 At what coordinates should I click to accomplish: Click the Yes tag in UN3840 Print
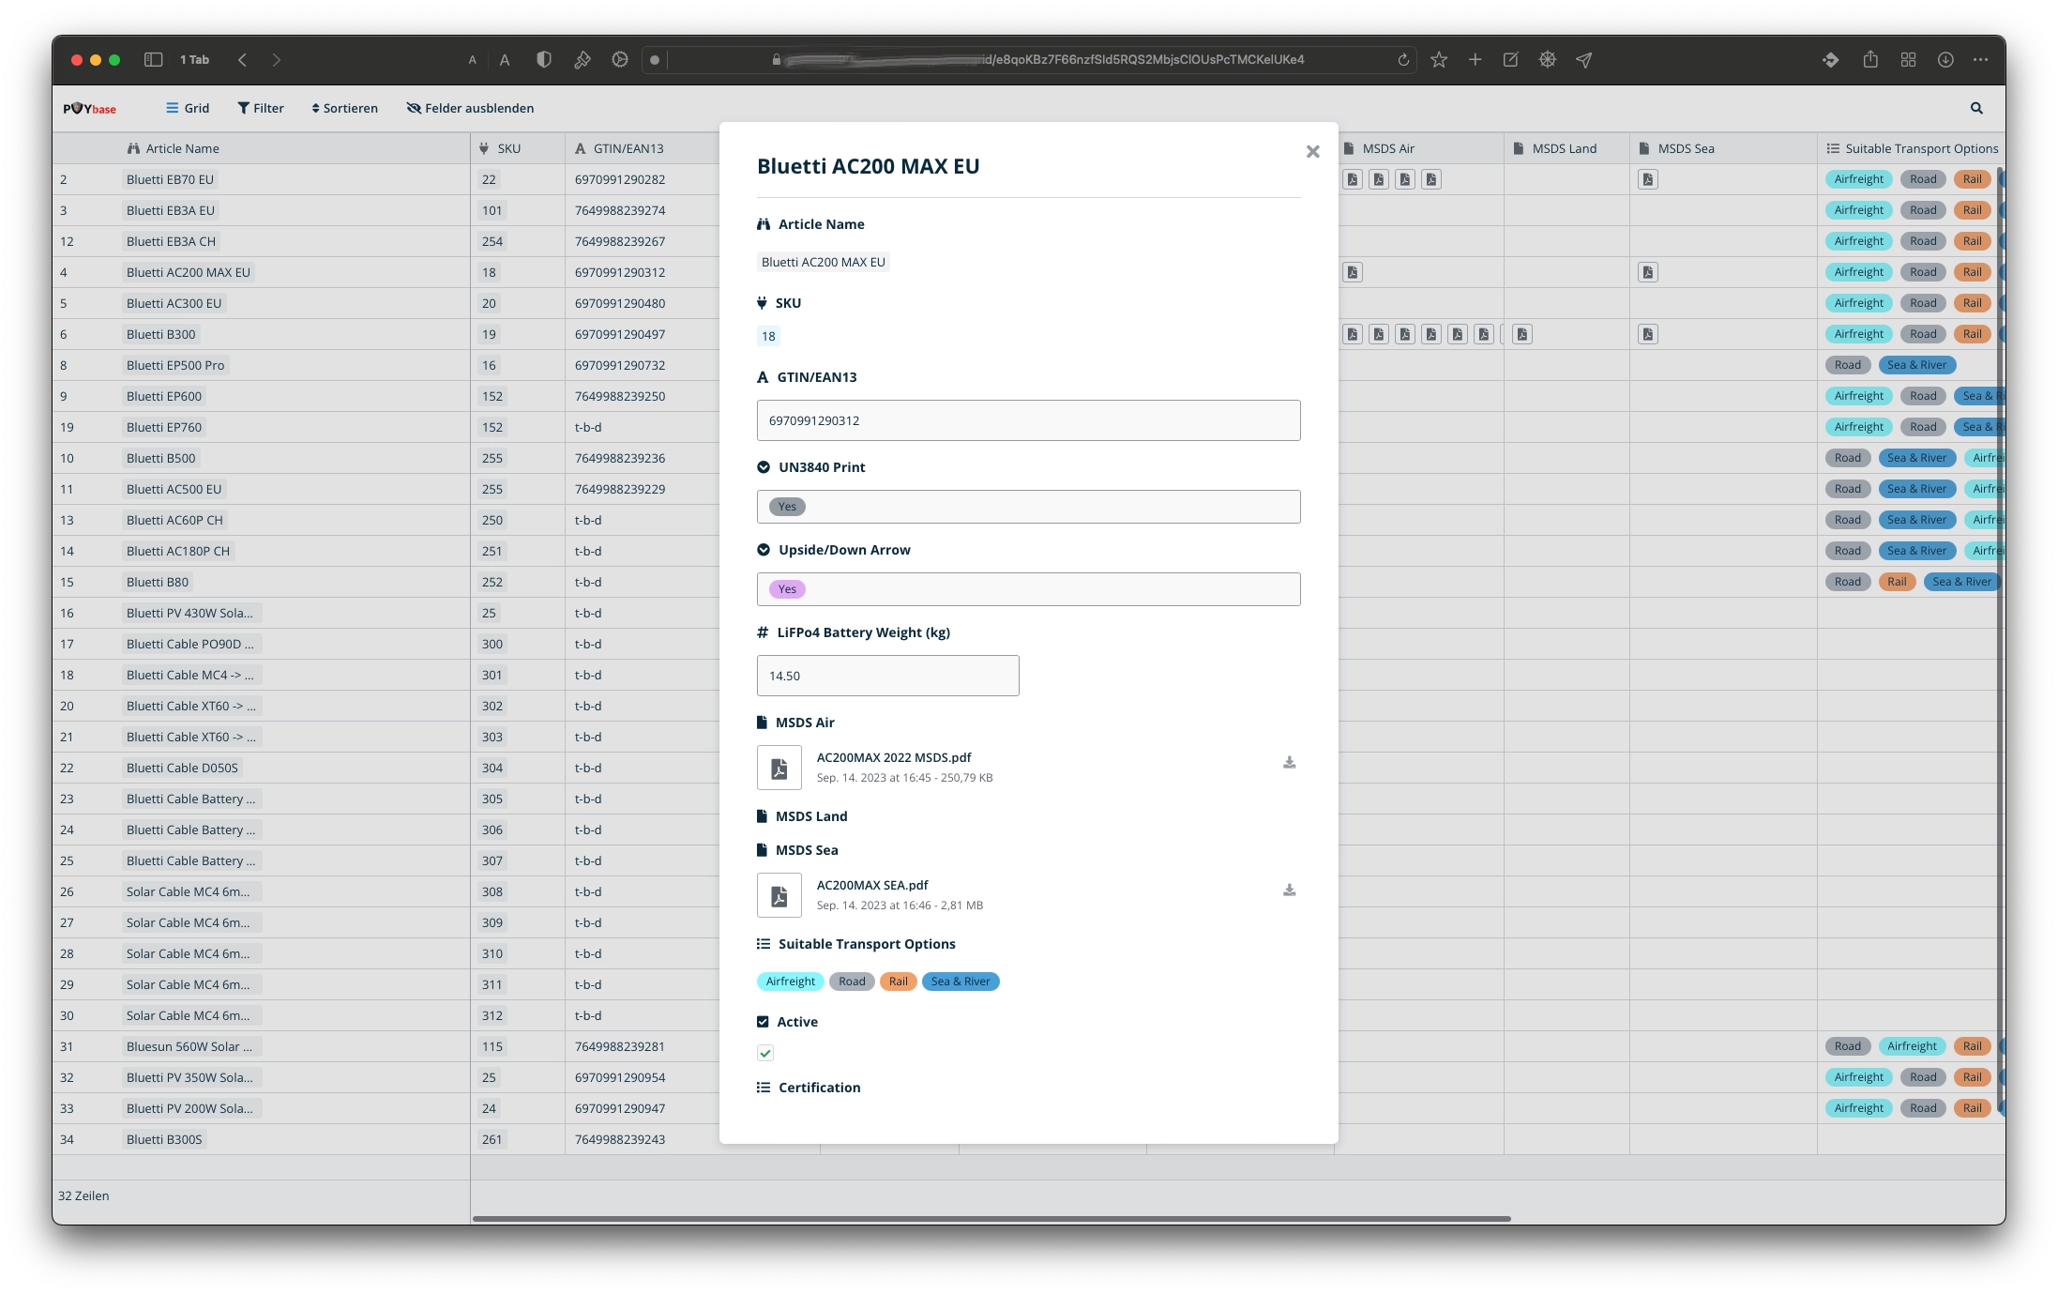787,507
